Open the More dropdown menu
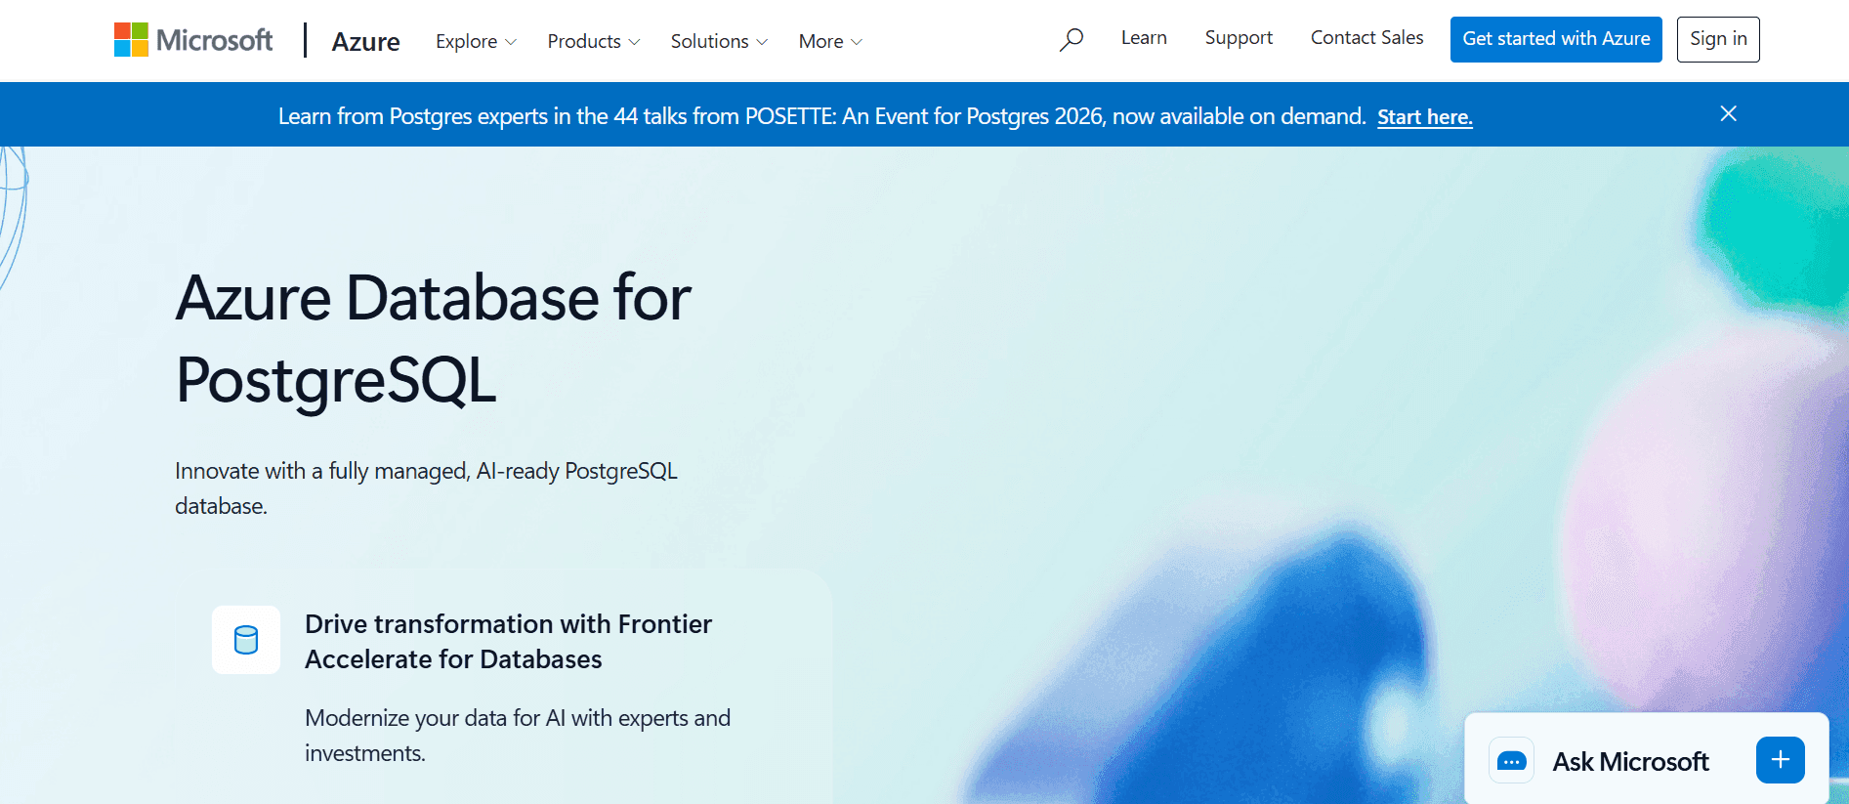The width and height of the screenshot is (1849, 804). pos(830,41)
